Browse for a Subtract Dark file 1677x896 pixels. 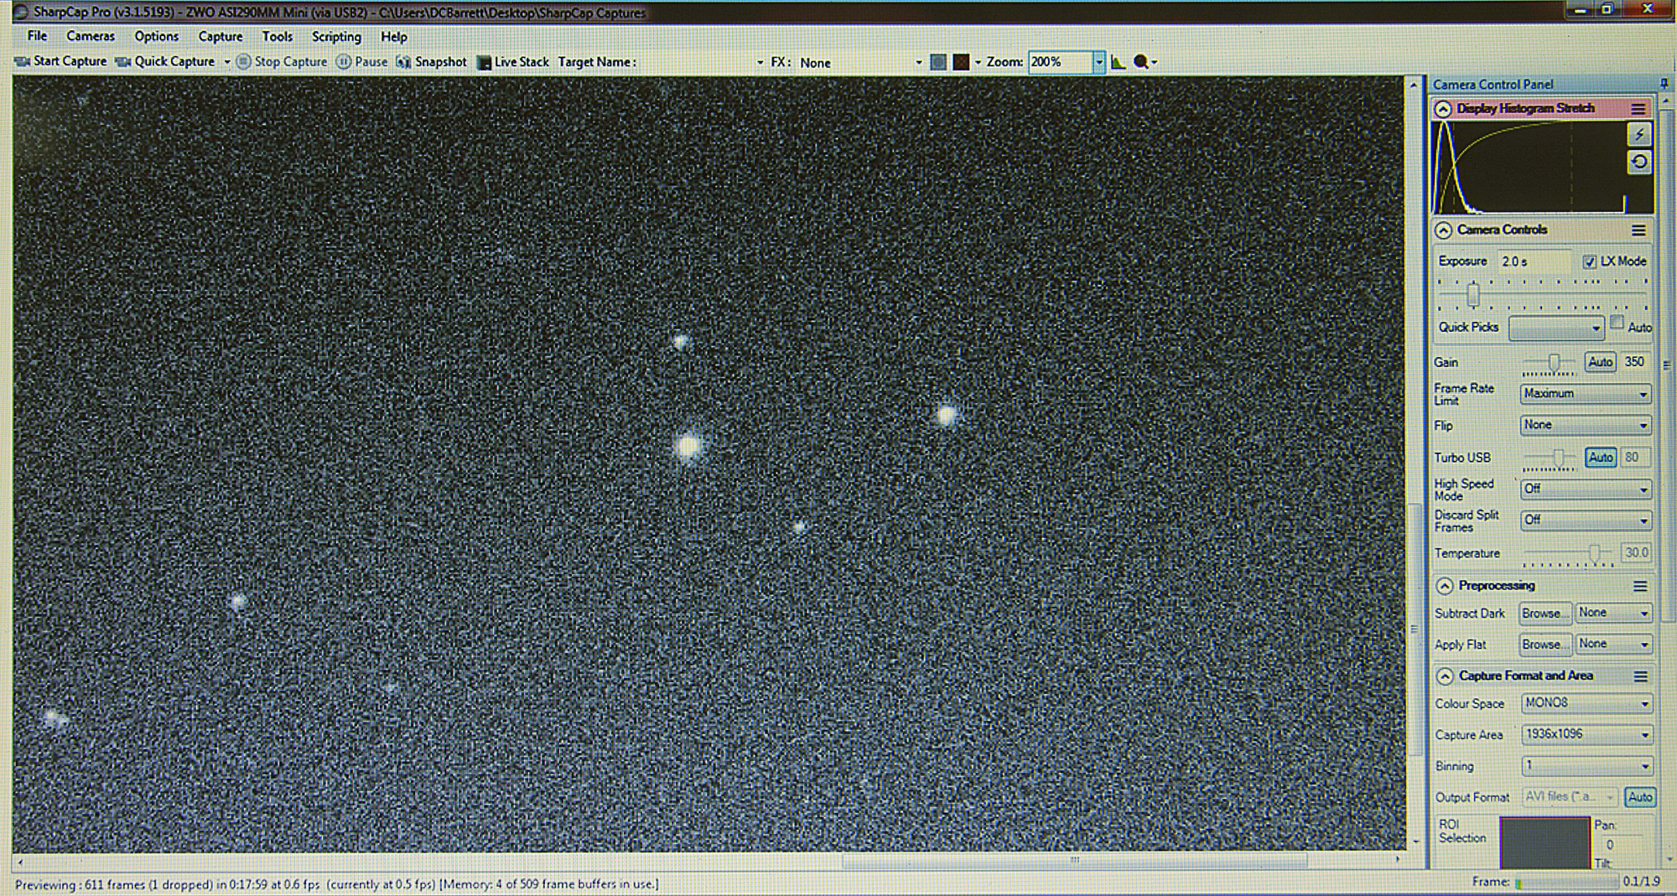pyautogui.click(x=1544, y=614)
